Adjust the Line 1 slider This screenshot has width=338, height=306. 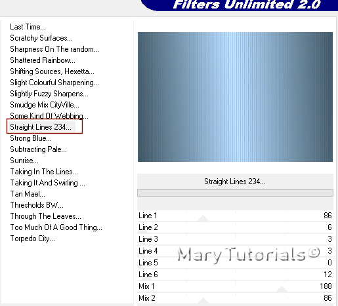(235, 216)
